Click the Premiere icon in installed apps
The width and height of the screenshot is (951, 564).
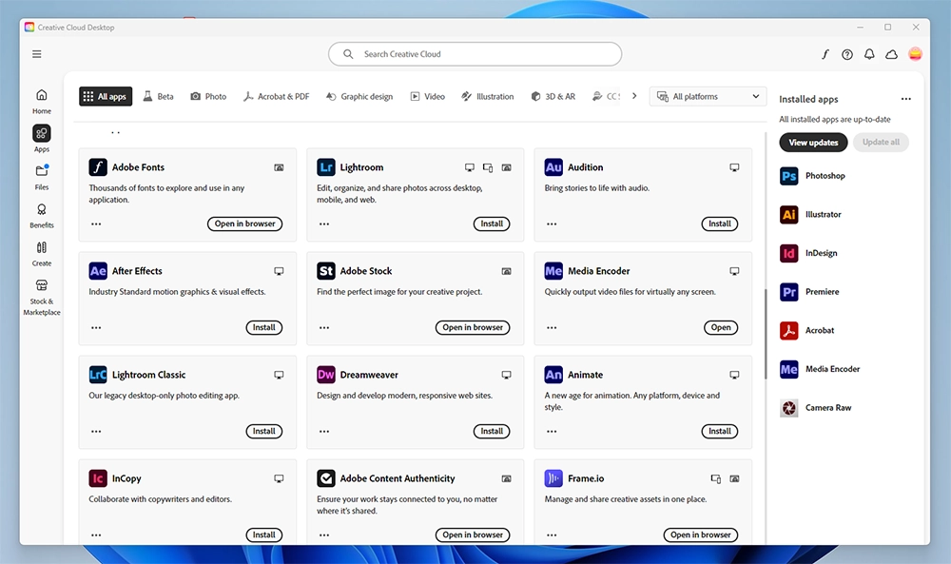click(788, 292)
